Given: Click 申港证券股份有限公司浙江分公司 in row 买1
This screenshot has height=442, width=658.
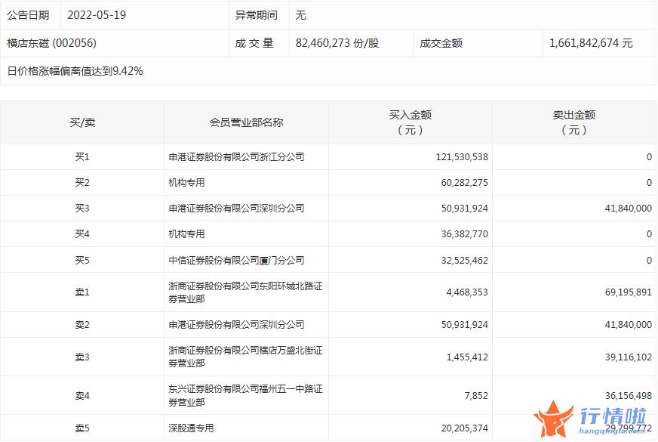Looking at the screenshot, I should pos(236,156).
